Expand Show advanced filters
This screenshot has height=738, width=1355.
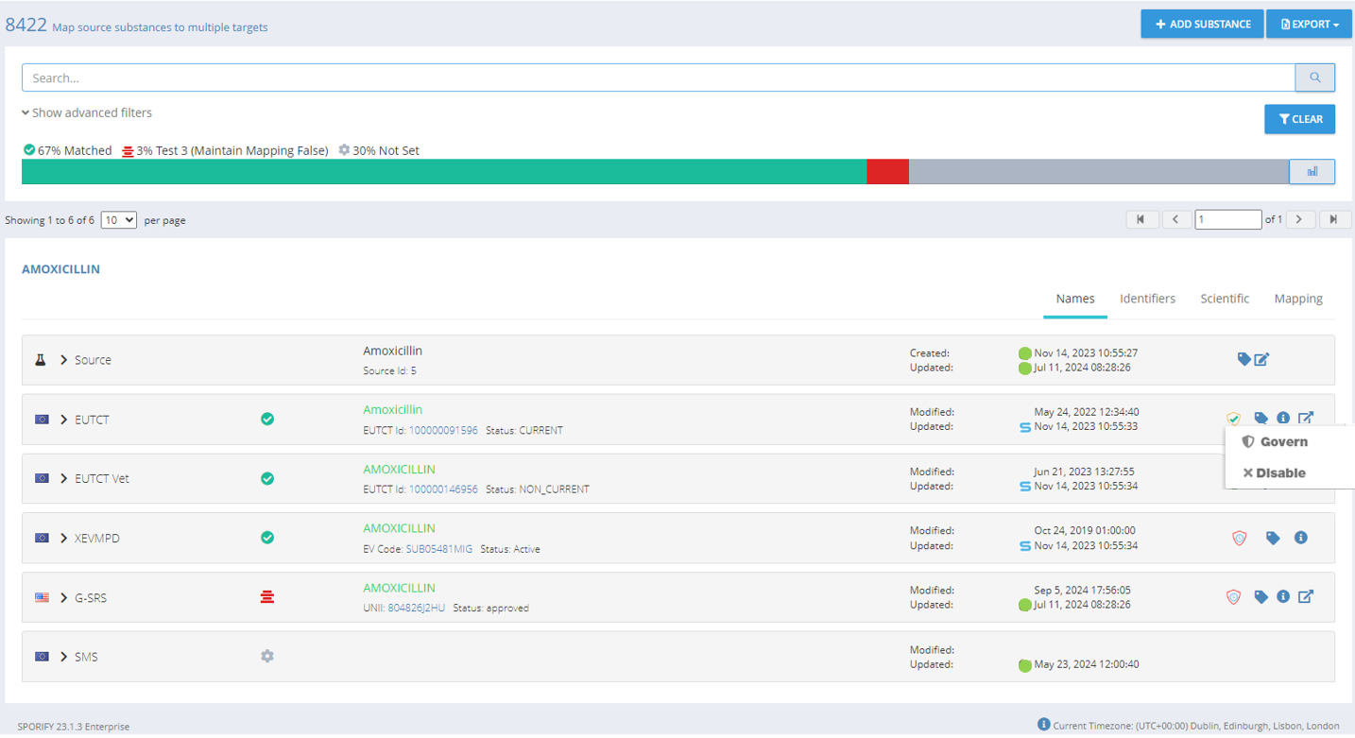[87, 112]
